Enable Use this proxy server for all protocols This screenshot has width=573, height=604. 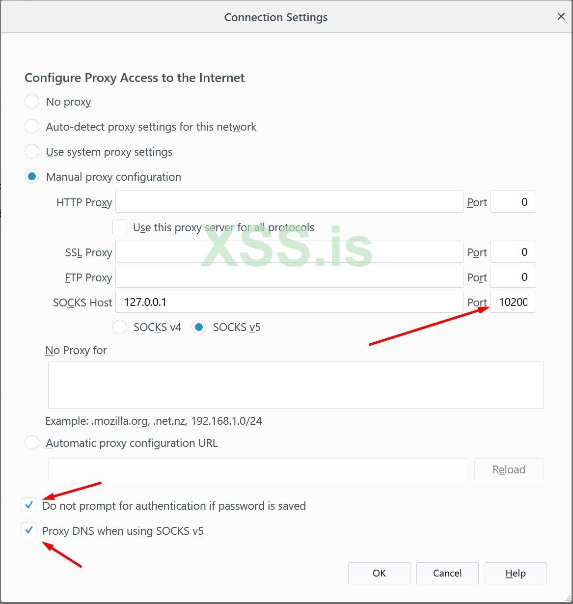120,227
